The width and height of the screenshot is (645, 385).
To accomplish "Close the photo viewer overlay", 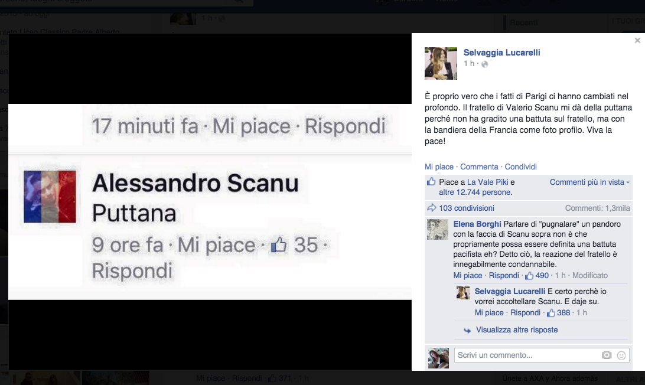I will pos(637,40).
